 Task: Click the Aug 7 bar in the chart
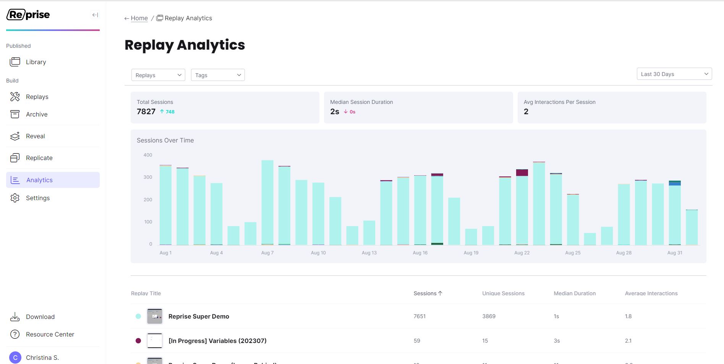(x=267, y=202)
